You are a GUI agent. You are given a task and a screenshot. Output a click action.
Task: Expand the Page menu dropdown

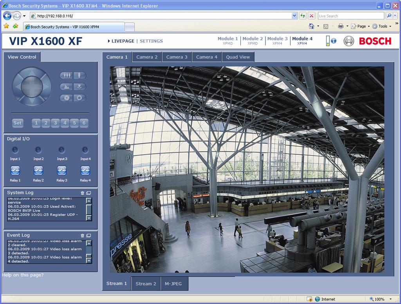pyautogui.click(x=369, y=26)
